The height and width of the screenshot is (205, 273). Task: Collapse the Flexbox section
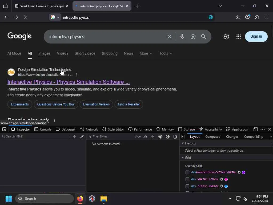click(x=183, y=143)
